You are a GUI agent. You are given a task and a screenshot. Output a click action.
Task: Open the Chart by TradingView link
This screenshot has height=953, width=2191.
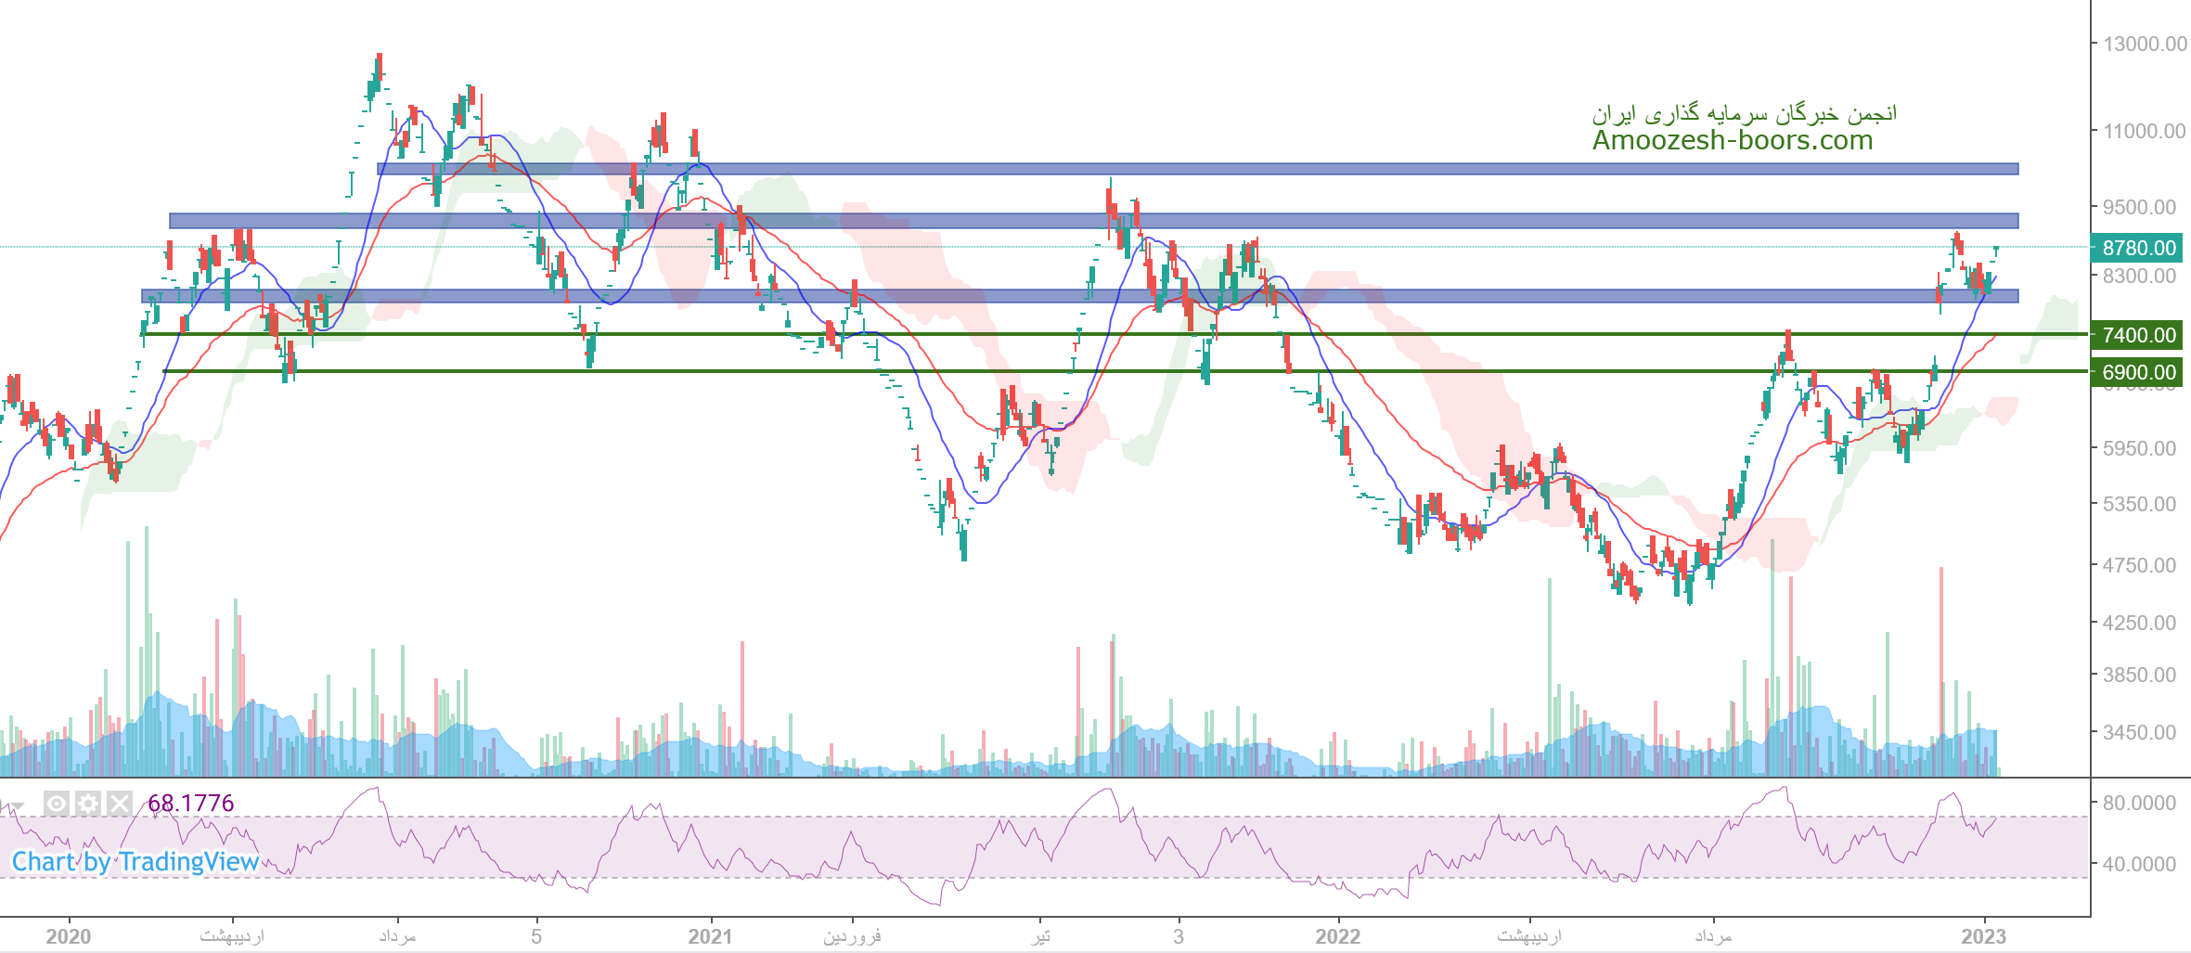tap(135, 862)
